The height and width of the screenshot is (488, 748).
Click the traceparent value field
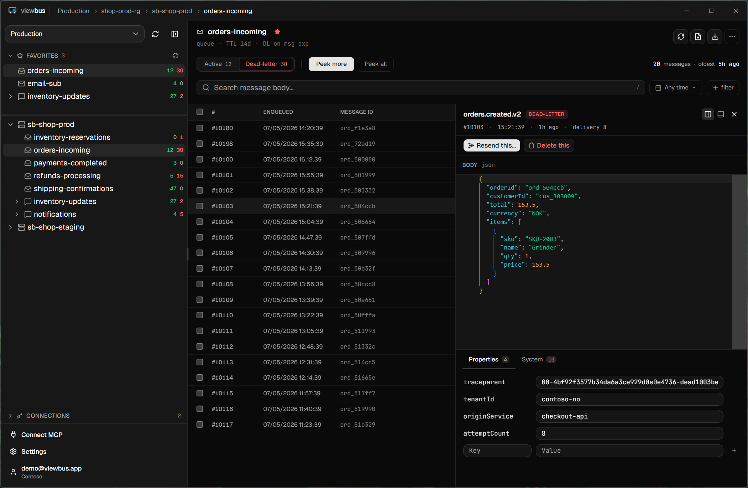(629, 382)
